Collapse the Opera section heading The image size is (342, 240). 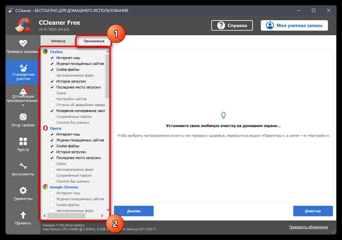tap(55, 128)
